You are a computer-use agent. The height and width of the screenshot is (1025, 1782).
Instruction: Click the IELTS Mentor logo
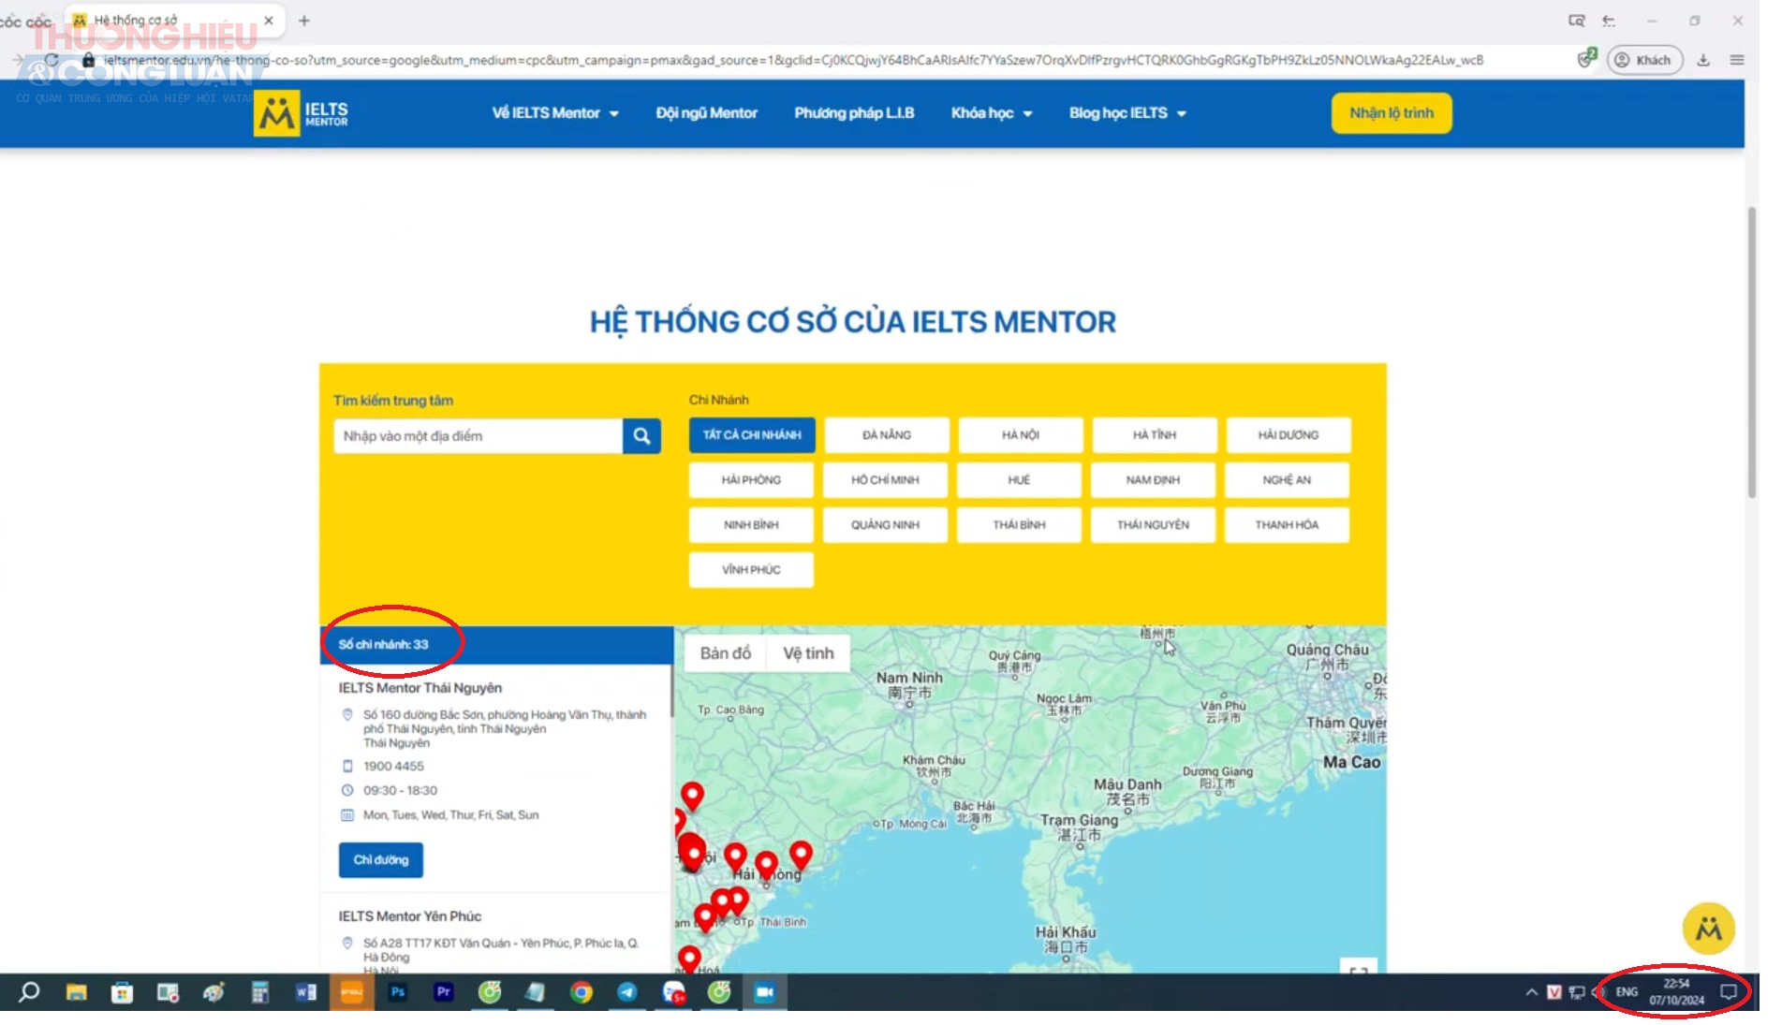(301, 113)
